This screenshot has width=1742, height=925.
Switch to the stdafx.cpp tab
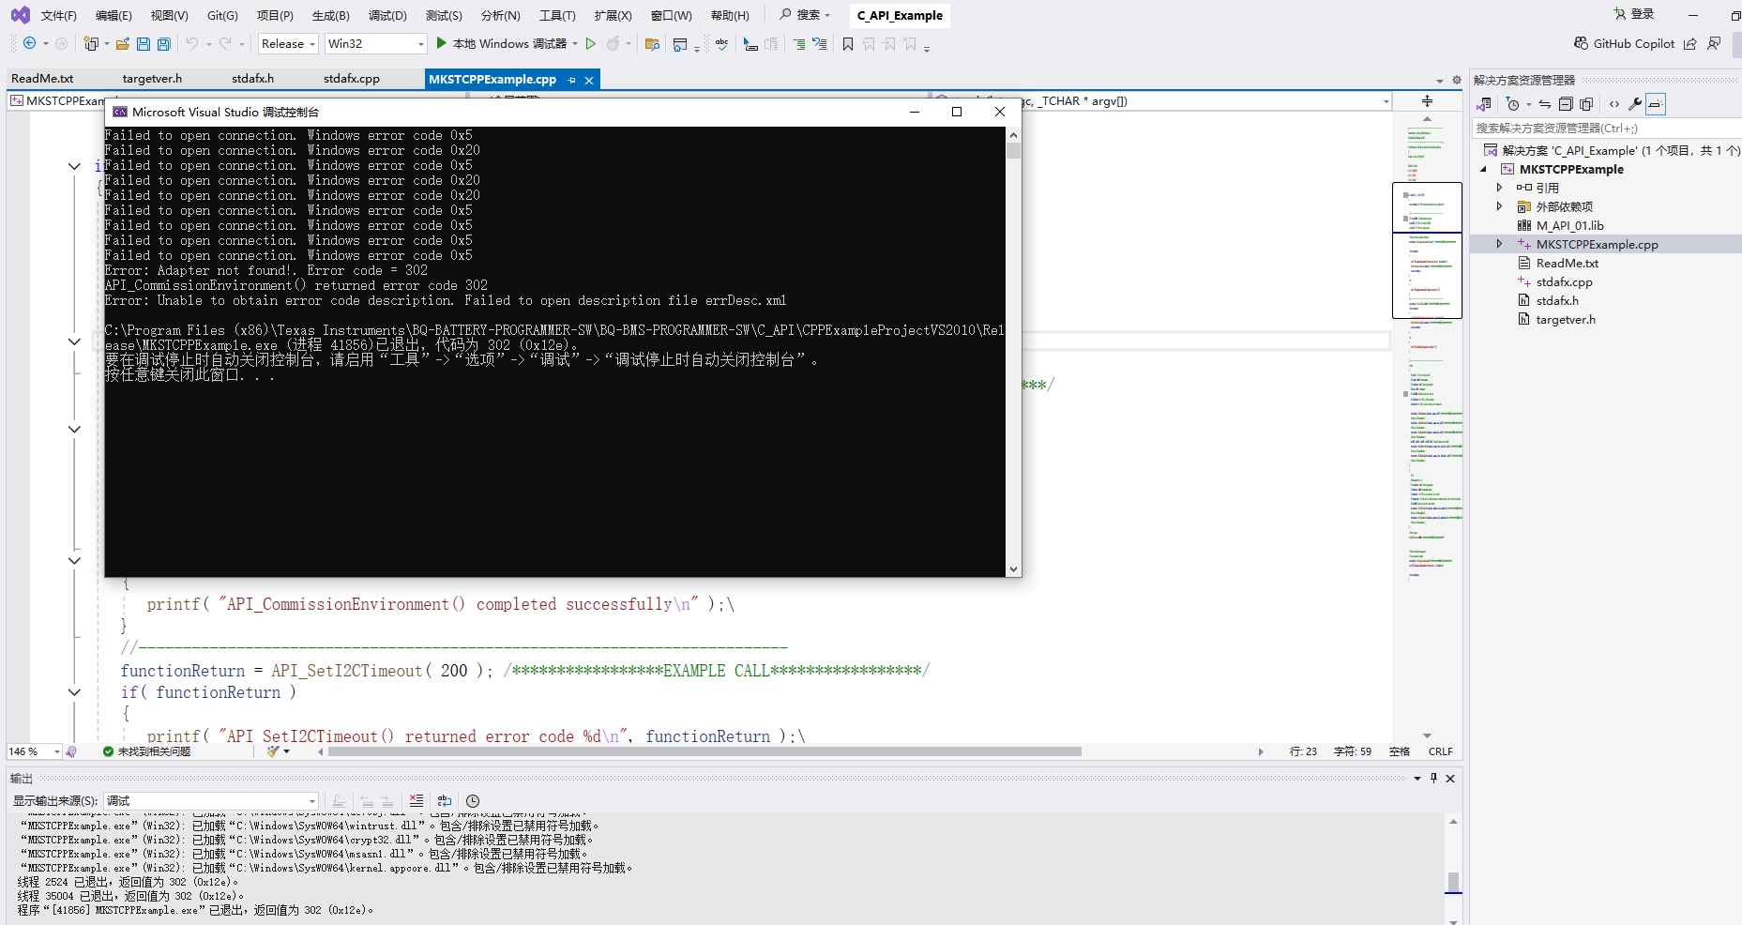(x=352, y=79)
